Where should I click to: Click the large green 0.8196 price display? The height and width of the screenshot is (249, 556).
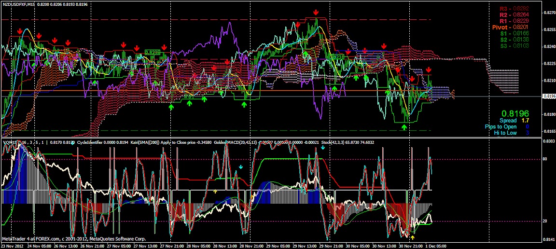coord(515,112)
